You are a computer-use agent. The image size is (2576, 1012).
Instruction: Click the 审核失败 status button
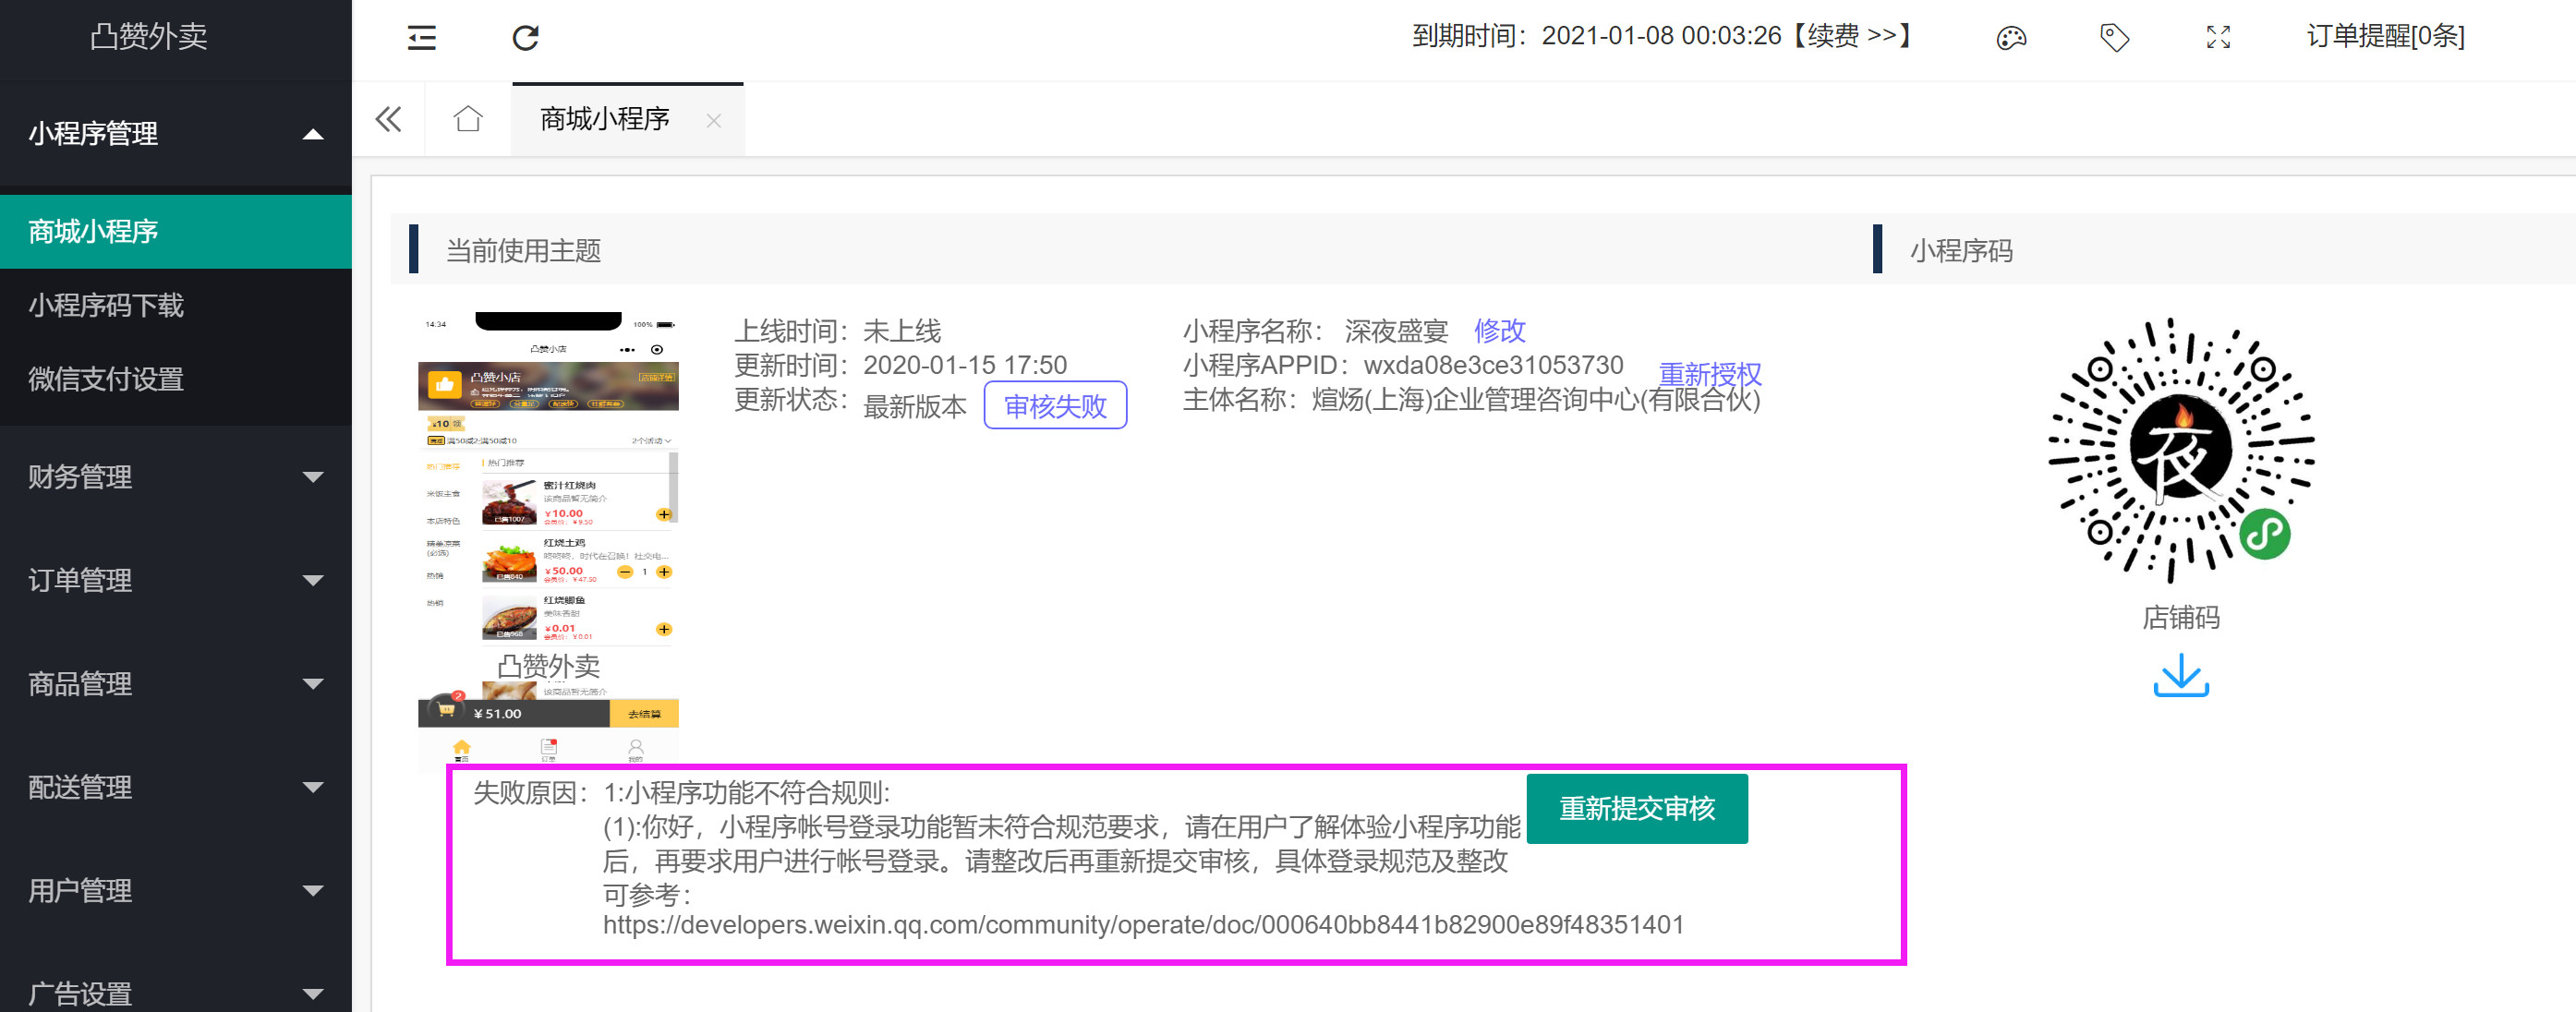pyautogui.click(x=1055, y=405)
